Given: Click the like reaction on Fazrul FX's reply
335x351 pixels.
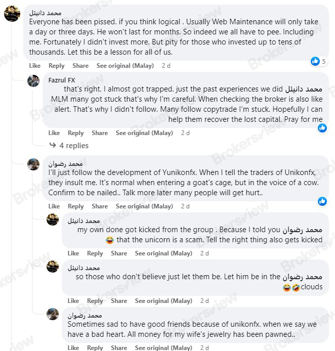Looking at the screenshot, I should pos(322,128).
